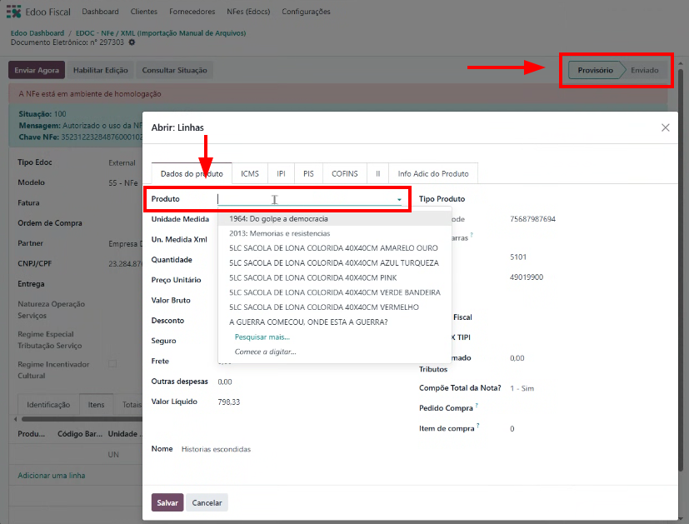This screenshot has width=689, height=524.
Task: Choose SLC SACOLA VERMELHO product
Action: [335, 307]
